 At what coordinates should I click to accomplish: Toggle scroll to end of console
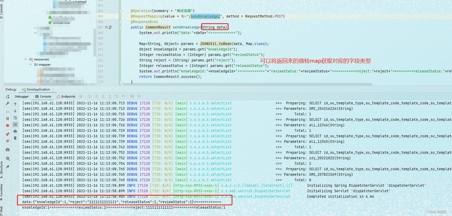(x=15, y=124)
